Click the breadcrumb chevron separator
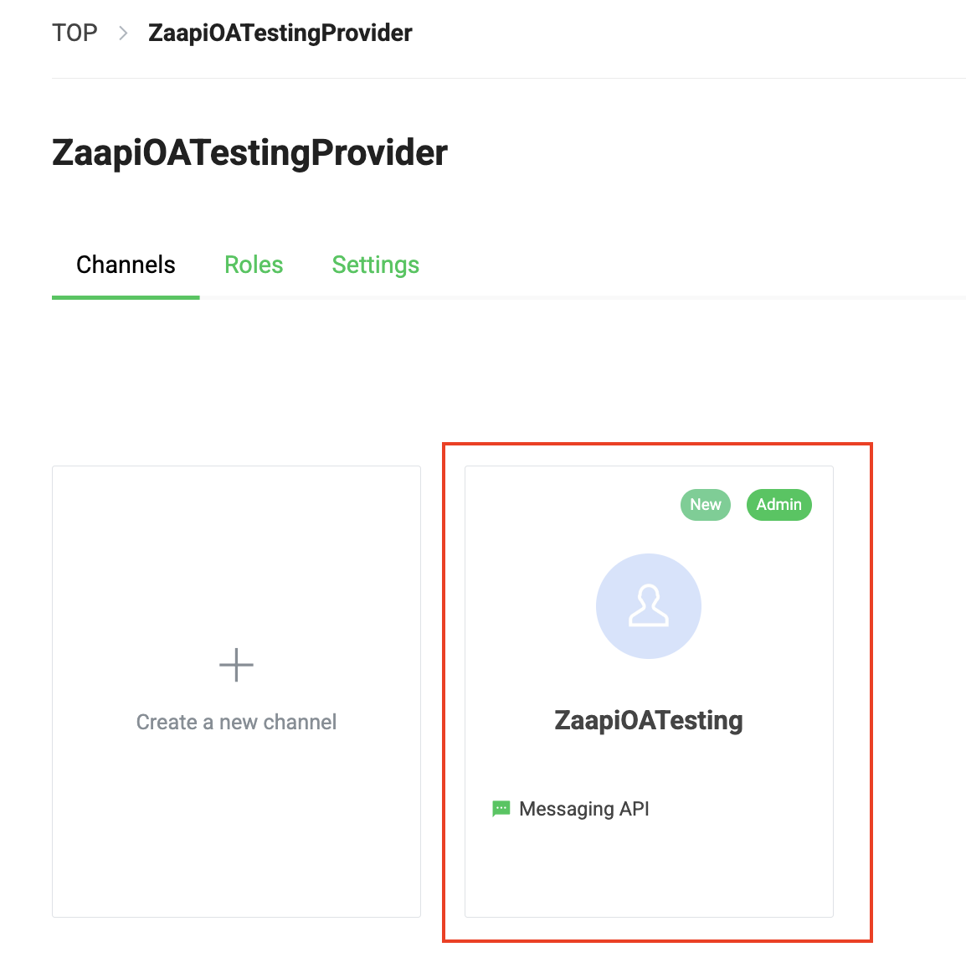Viewport: 966px width, 978px height. pos(123,33)
